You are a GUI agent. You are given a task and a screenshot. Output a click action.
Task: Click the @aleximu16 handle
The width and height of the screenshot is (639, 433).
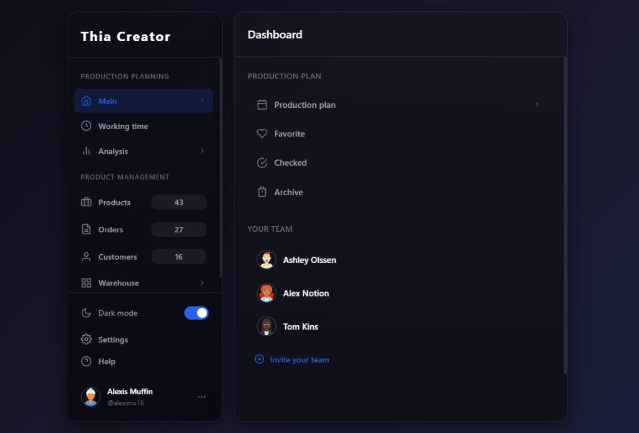click(x=125, y=403)
